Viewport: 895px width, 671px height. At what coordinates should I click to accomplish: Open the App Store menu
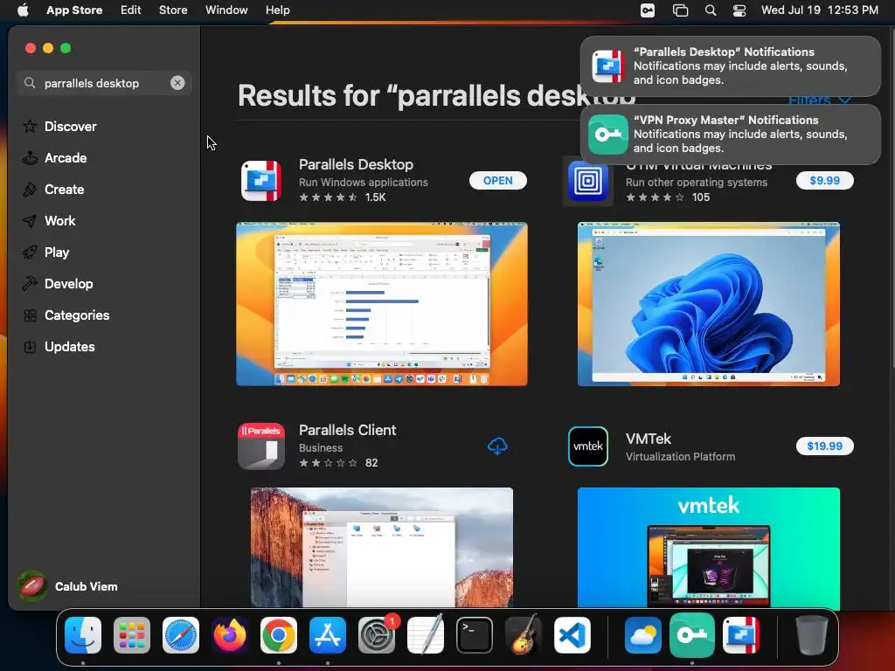click(74, 10)
